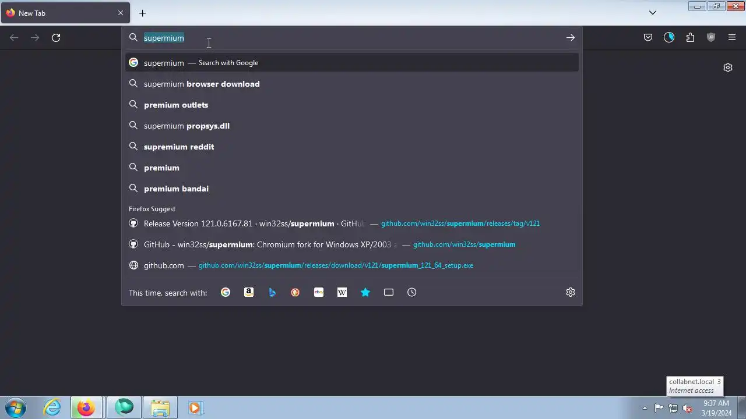Click Firefox icon in taskbar
This screenshot has width=746, height=419.
[x=86, y=407]
